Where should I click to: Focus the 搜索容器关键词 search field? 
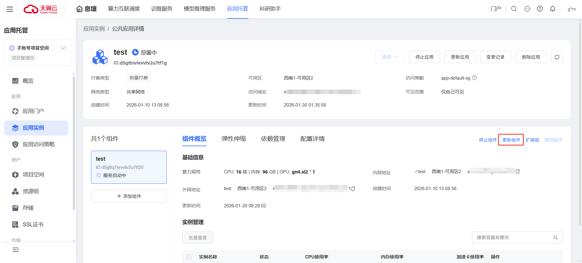coord(512,238)
